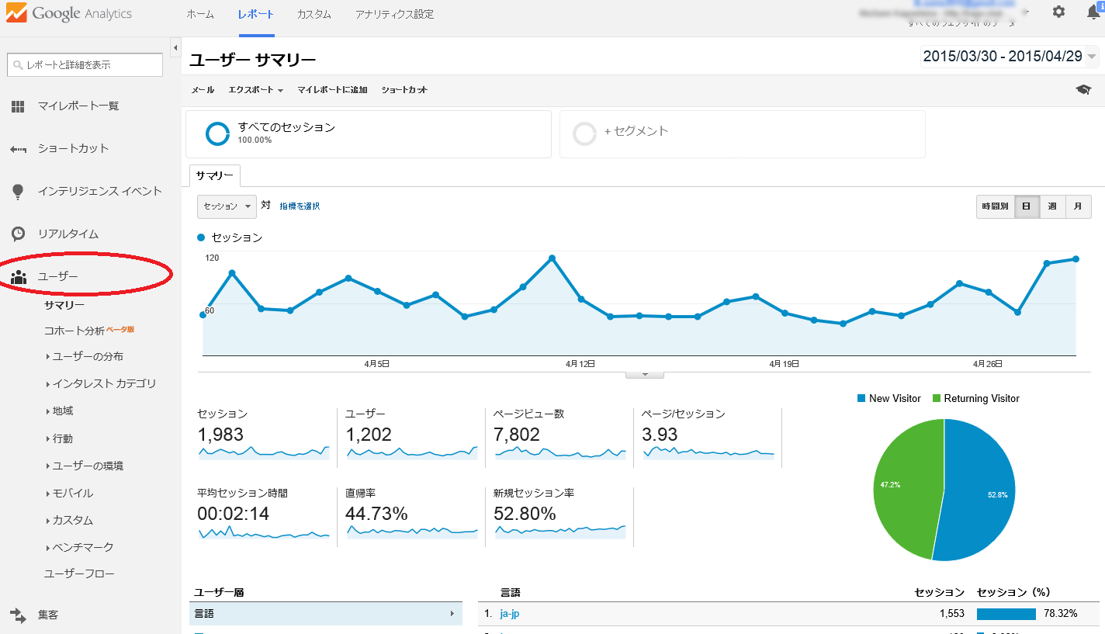Click the settings gear icon
1105x634 pixels.
point(1058,12)
